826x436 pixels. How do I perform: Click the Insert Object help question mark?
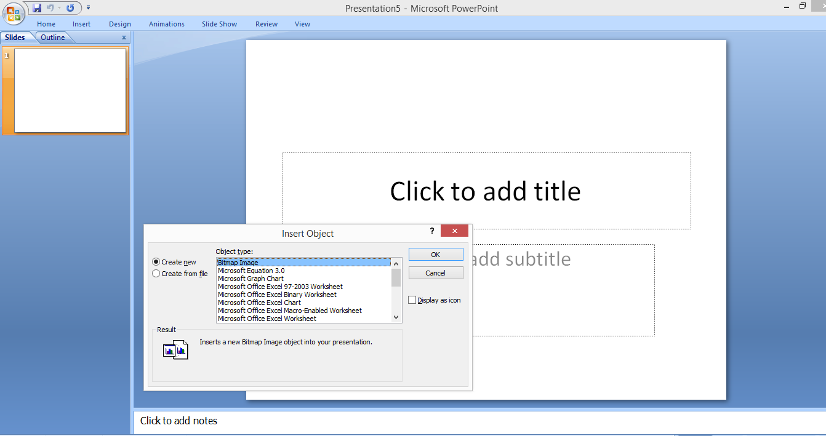432,231
